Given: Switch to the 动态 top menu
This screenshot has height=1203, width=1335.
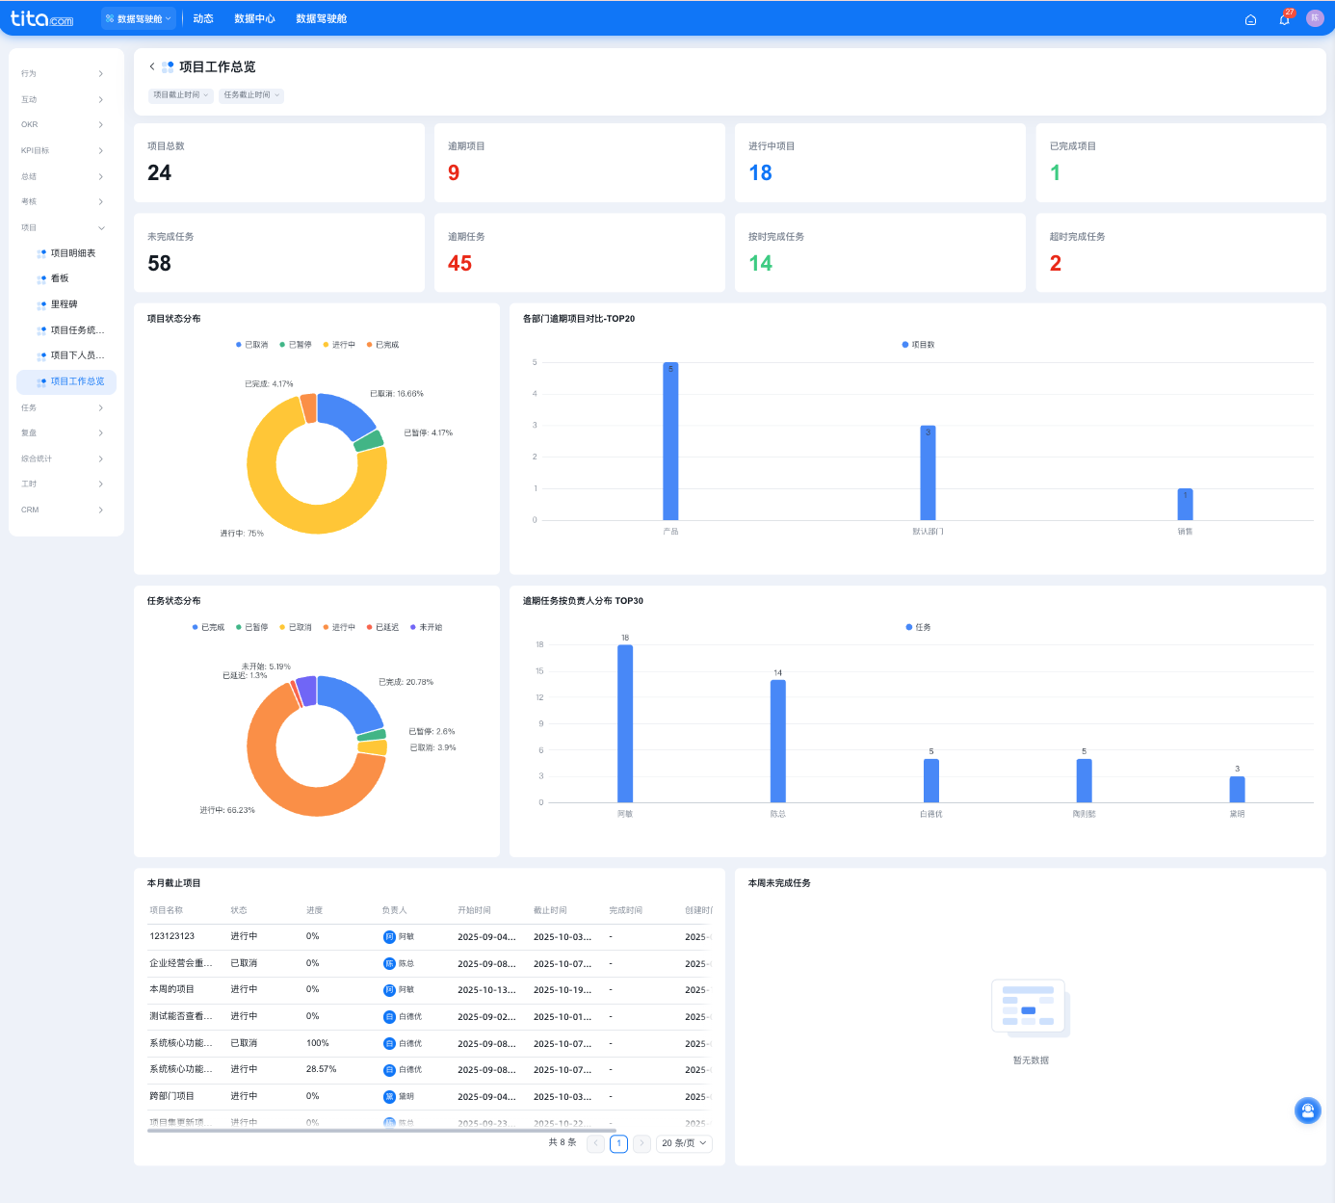Looking at the screenshot, I should 203,18.
